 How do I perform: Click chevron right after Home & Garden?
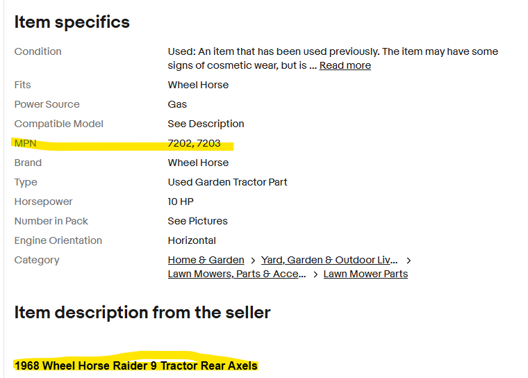(253, 260)
